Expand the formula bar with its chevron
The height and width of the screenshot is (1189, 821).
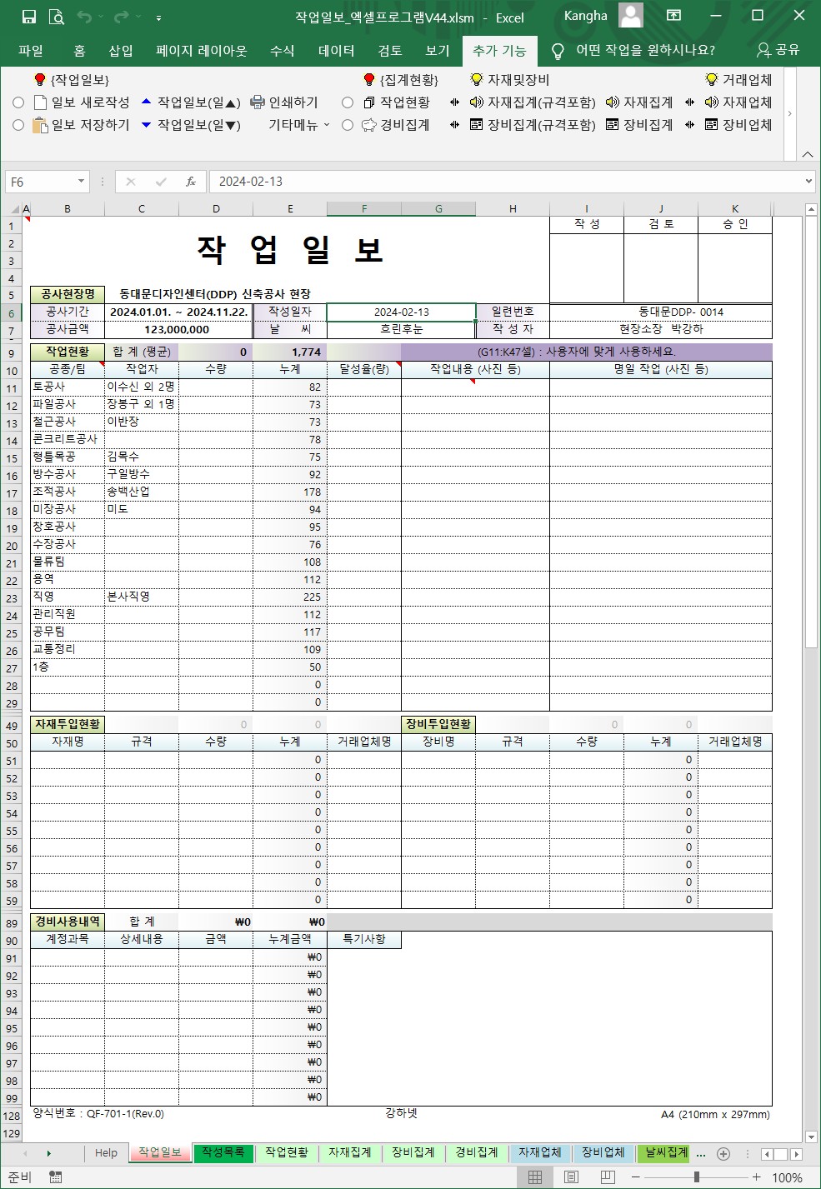coord(808,182)
